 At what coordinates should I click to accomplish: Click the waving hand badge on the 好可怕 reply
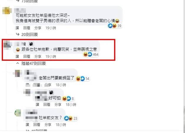[51, 92]
